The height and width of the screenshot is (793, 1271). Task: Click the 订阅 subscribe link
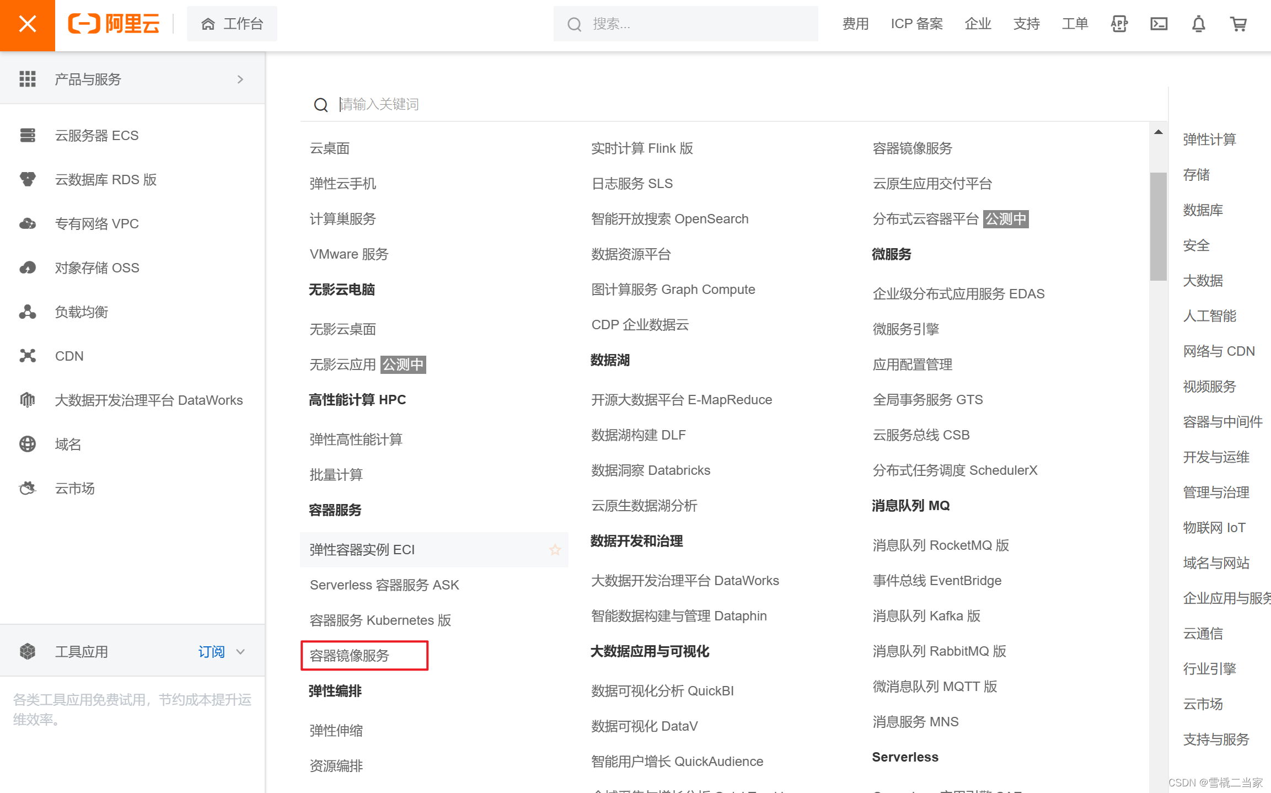(212, 651)
